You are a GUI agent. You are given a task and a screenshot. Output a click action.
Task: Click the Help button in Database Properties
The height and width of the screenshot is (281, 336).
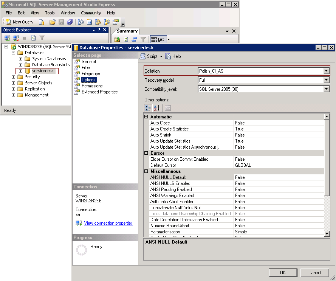(x=173, y=56)
